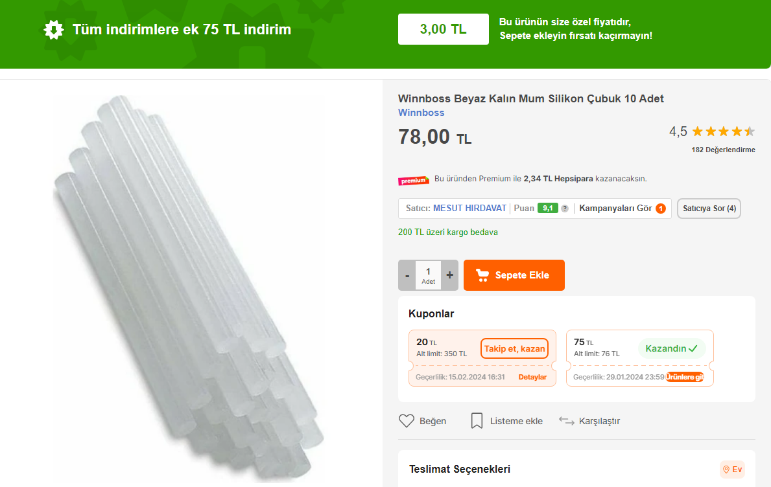This screenshot has width=771, height=487.
Task: Decrease quantity with the minus button
Action: click(x=407, y=275)
